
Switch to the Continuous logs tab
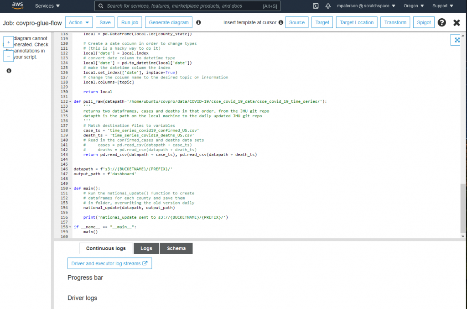(106, 248)
